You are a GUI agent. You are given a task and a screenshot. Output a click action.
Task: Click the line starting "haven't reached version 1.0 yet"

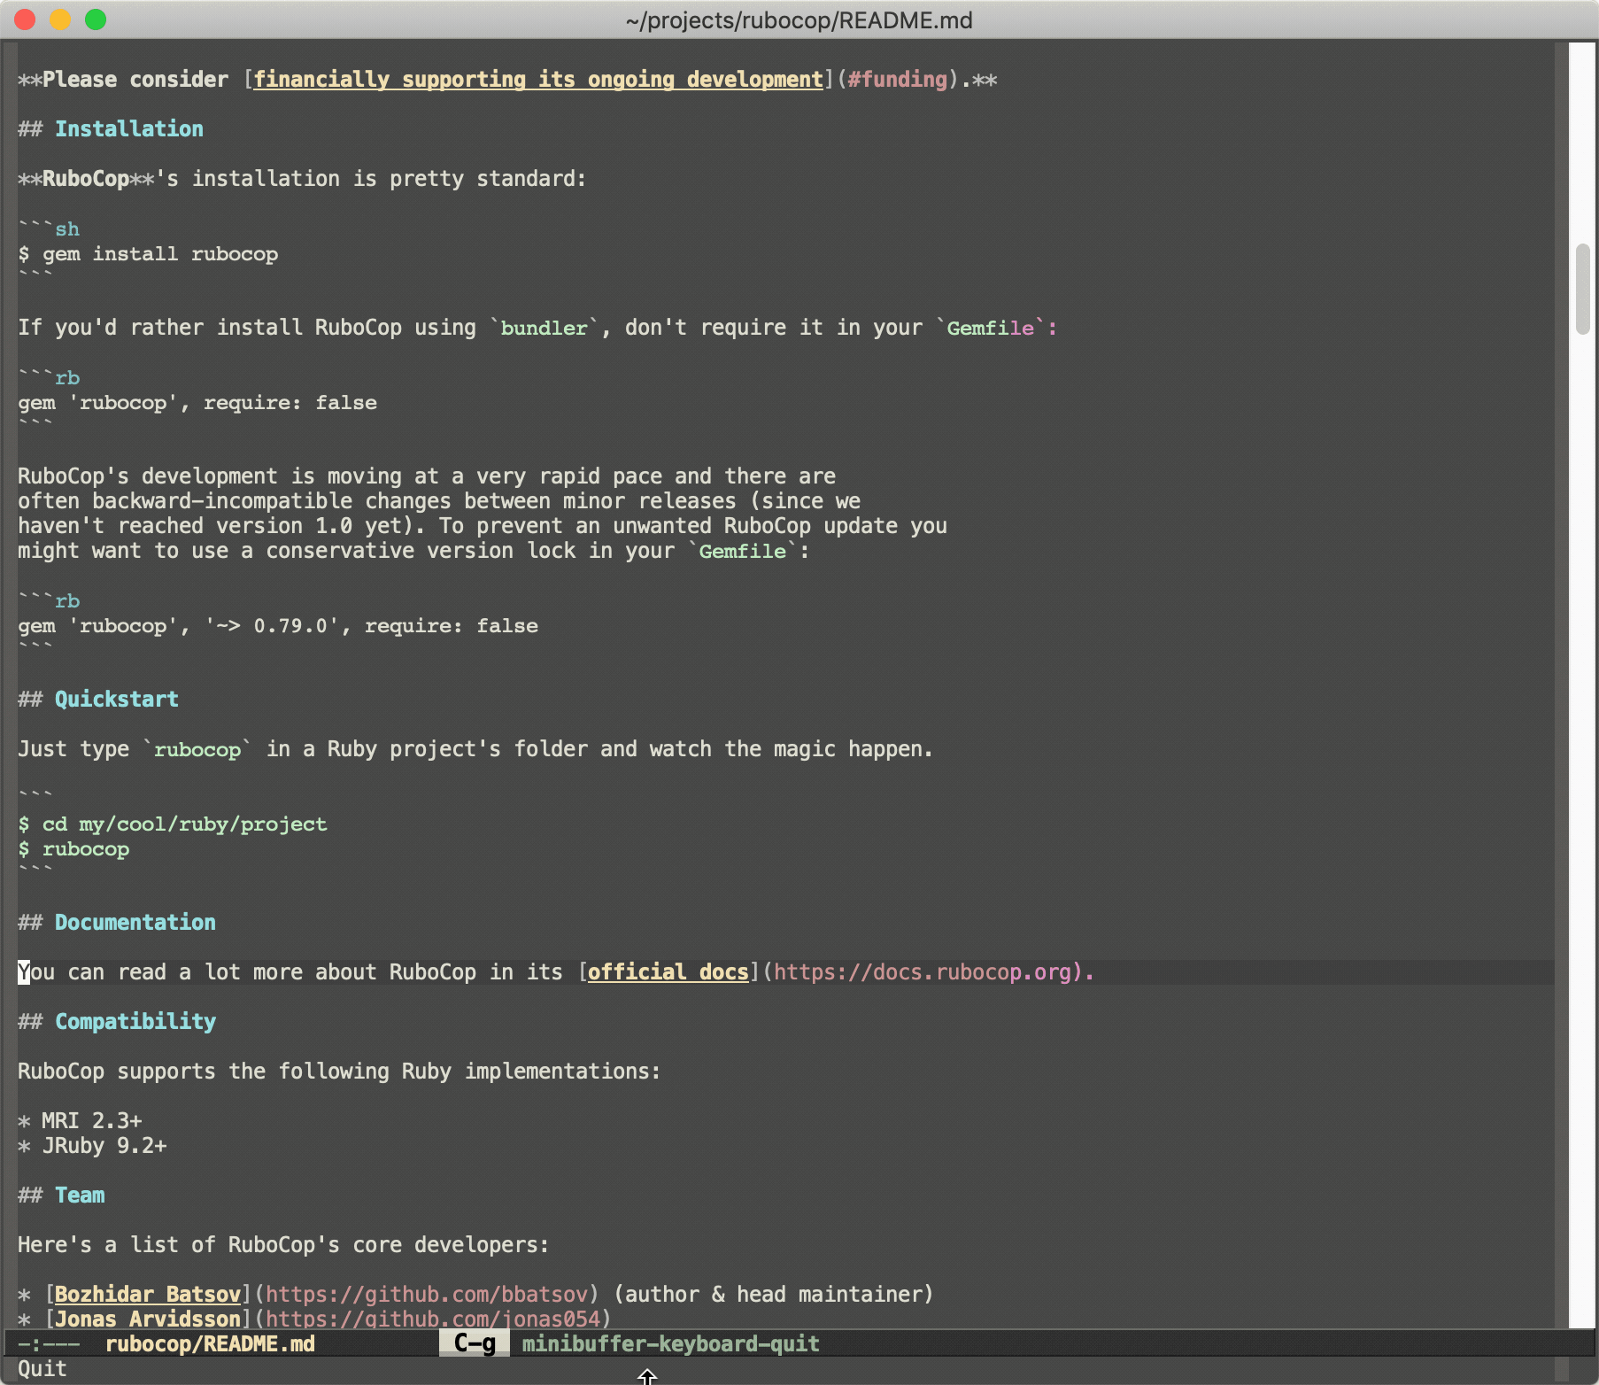tap(483, 526)
